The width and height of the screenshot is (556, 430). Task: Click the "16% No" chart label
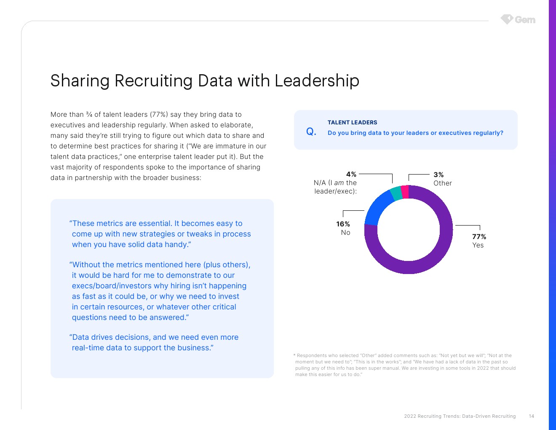coord(343,228)
